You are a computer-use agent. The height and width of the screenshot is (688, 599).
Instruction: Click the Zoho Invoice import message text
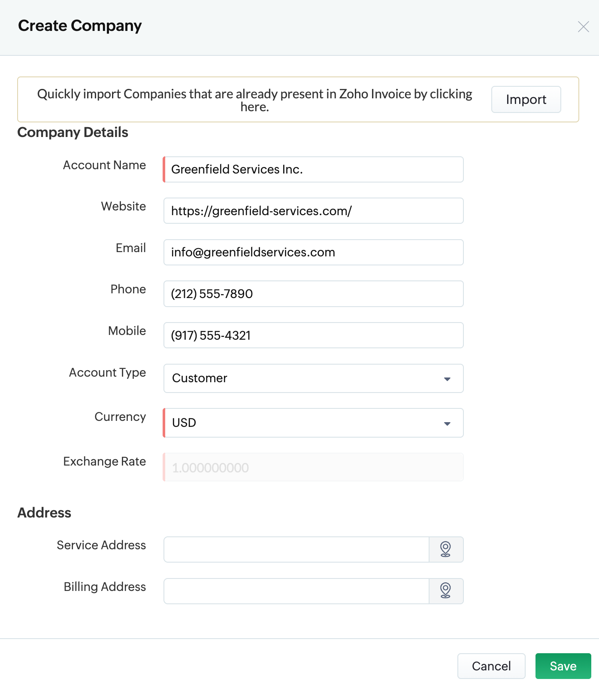tap(254, 100)
